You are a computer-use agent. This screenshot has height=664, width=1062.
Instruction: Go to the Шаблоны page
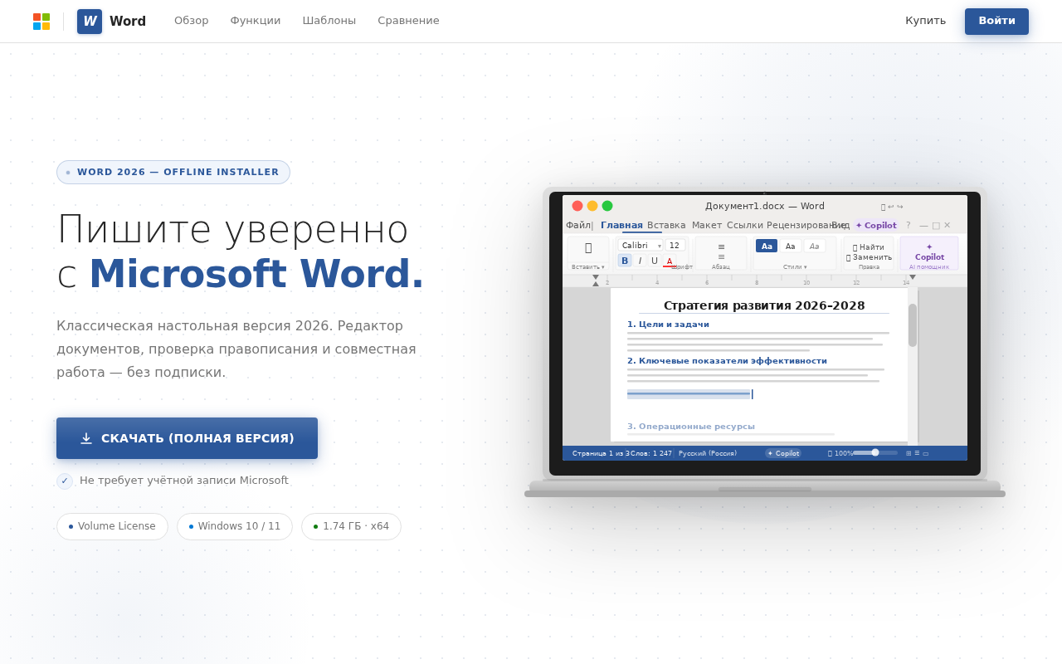tap(329, 21)
